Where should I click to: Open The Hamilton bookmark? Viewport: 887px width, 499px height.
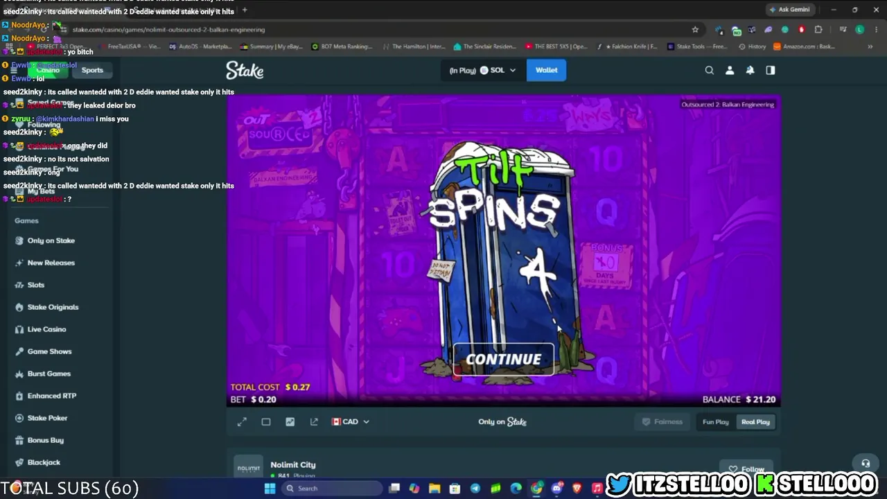click(x=414, y=46)
